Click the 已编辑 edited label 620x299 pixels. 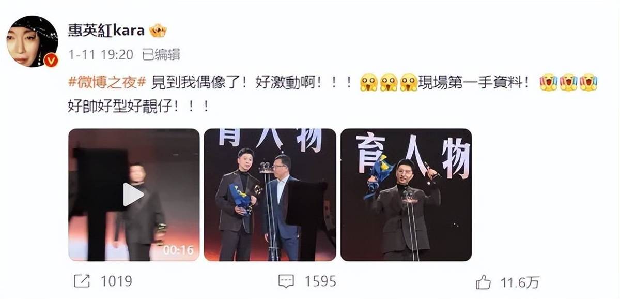coord(161,55)
